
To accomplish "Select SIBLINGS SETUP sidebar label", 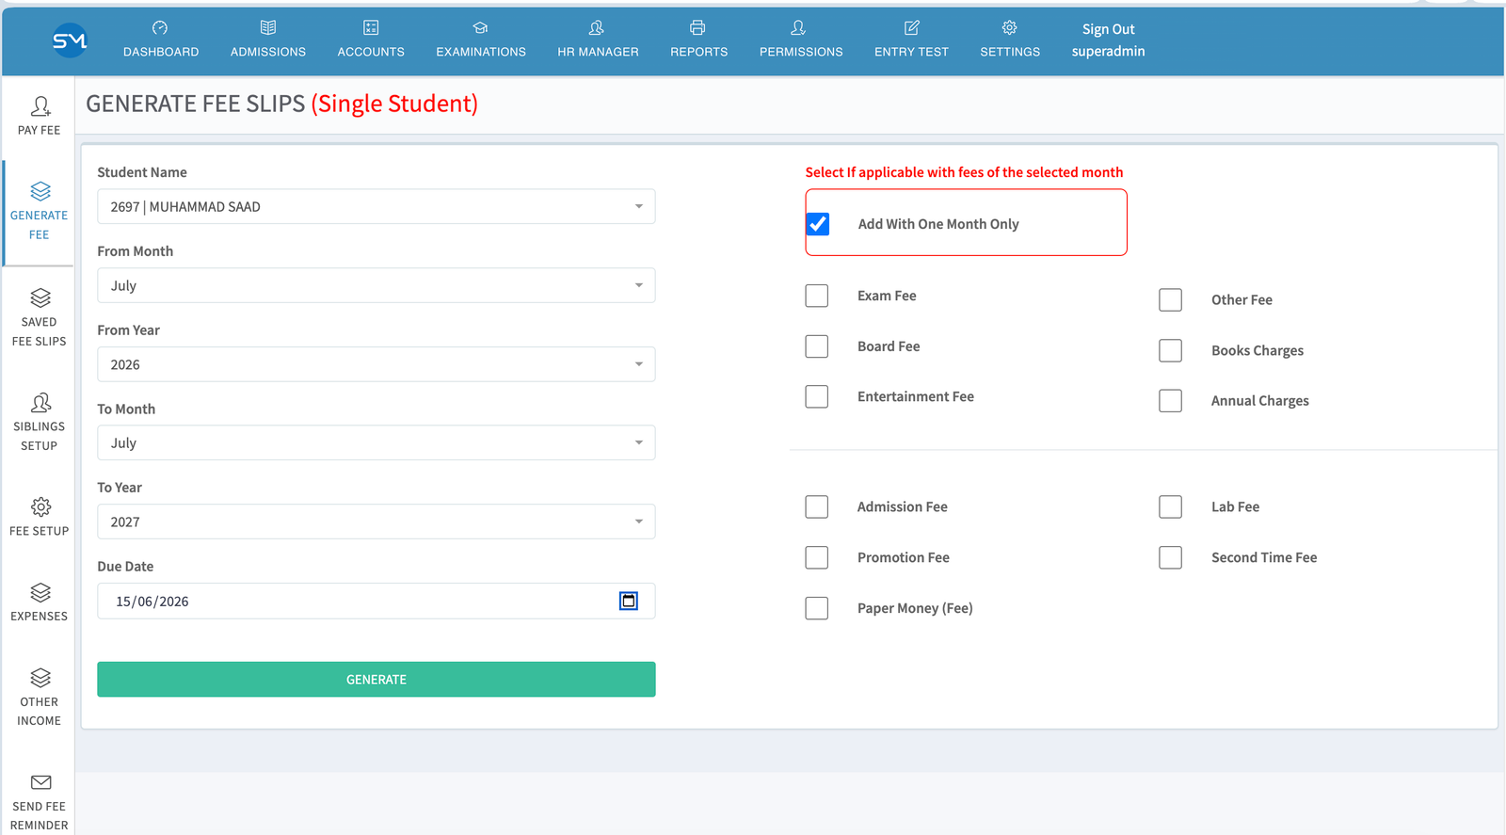I will (40, 436).
